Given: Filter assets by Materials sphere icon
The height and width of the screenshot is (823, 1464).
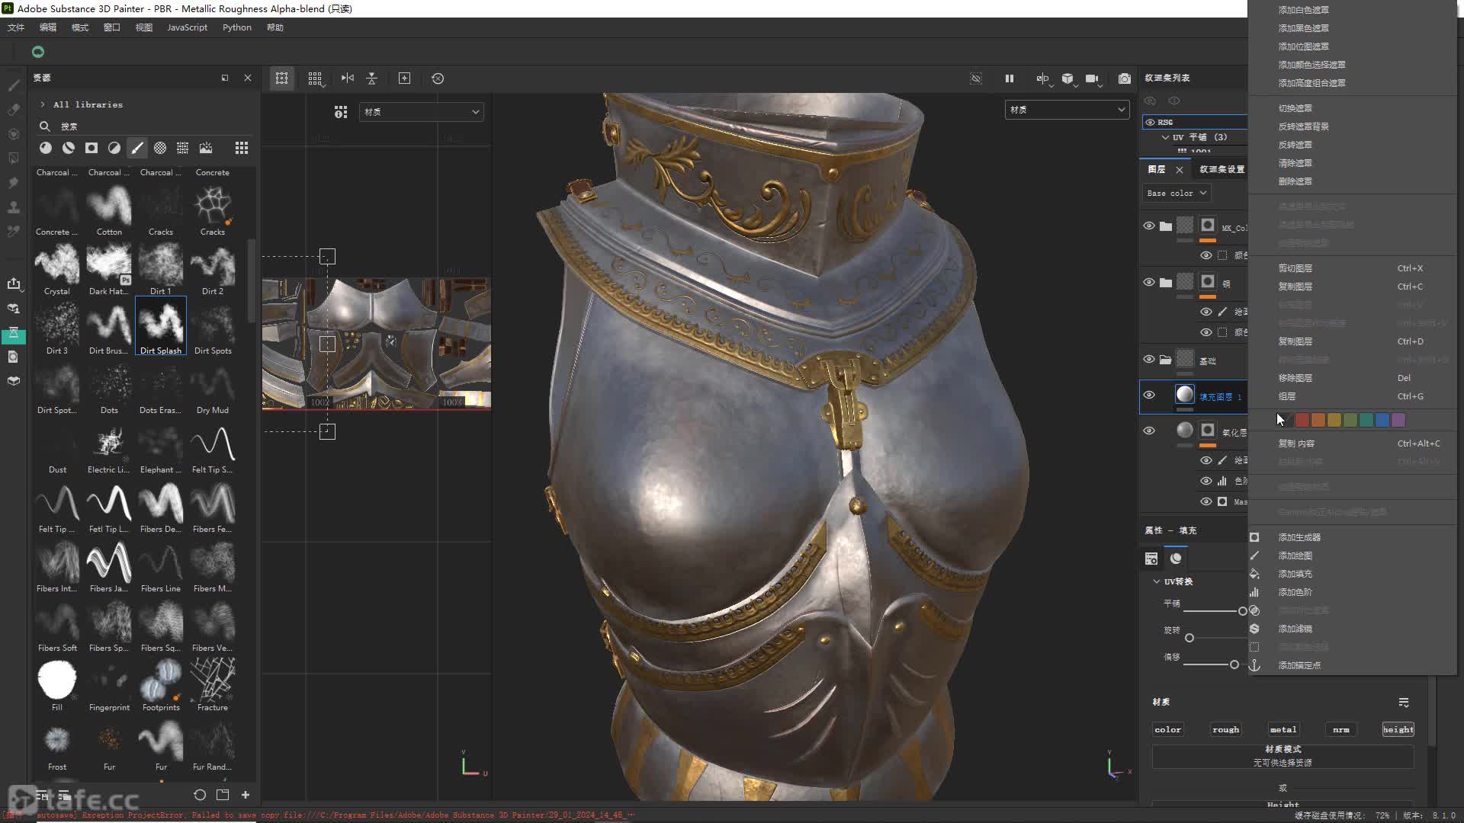Looking at the screenshot, I should point(46,148).
